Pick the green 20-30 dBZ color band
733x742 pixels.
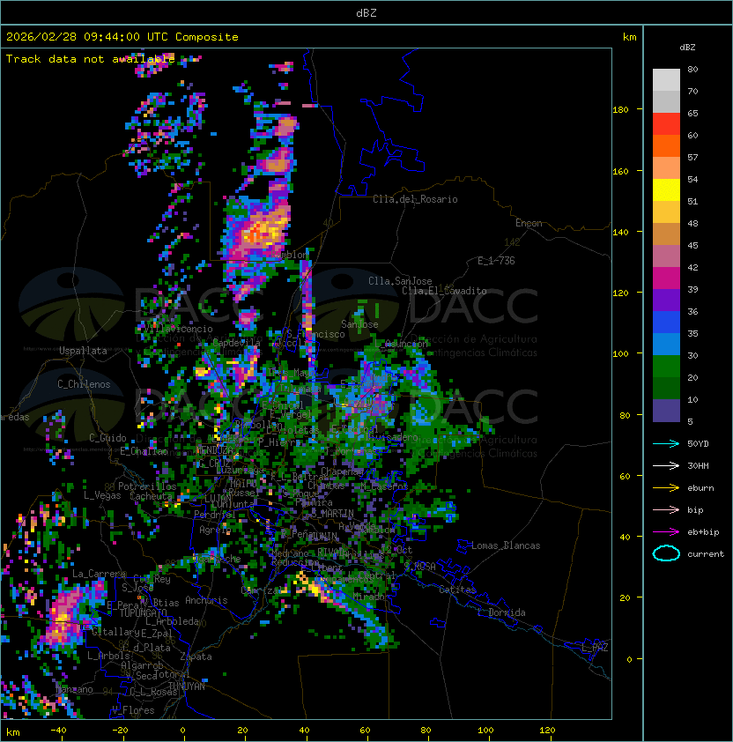pyautogui.click(x=666, y=367)
